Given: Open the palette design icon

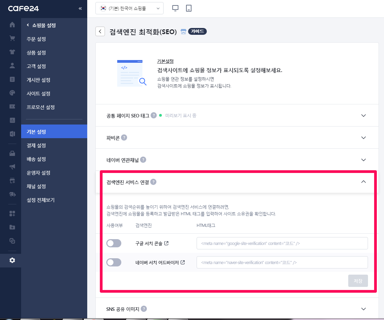Looking at the screenshot, I should 12,93.
